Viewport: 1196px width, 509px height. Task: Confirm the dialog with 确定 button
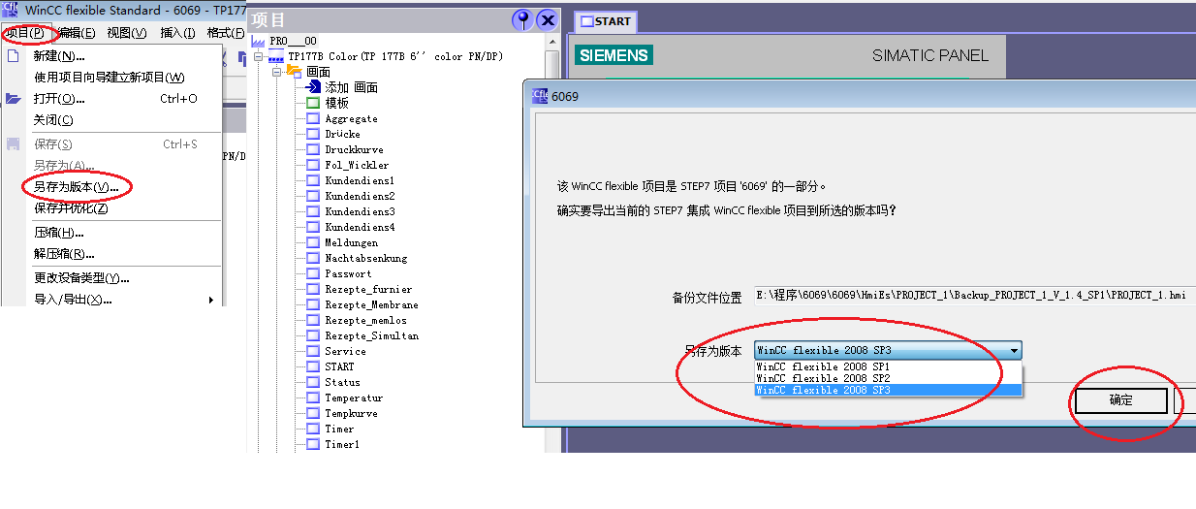[1120, 400]
